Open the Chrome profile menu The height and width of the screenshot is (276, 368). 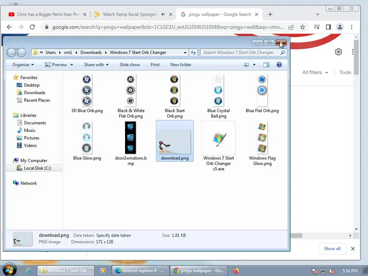[x=340, y=27]
